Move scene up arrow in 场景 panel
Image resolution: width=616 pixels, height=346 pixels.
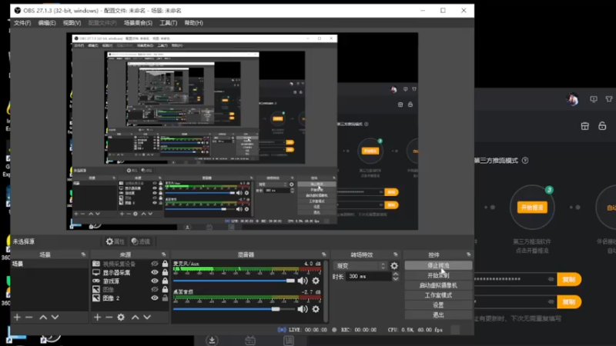[x=43, y=317]
